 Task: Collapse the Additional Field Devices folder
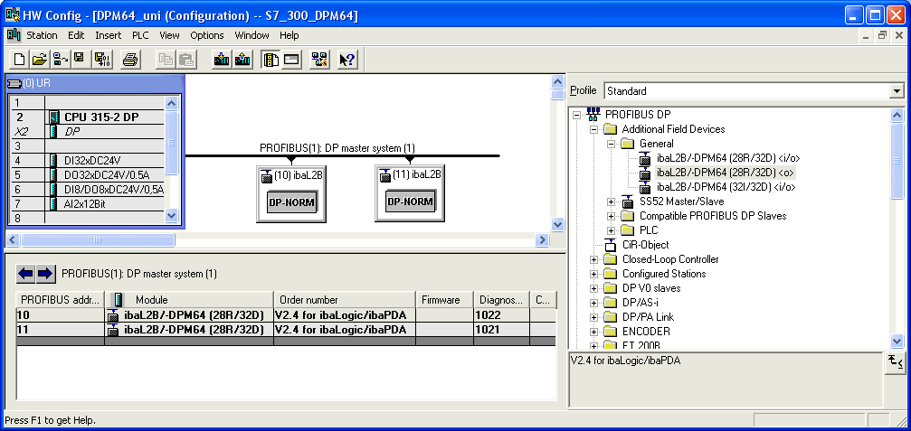click(594, 129)
